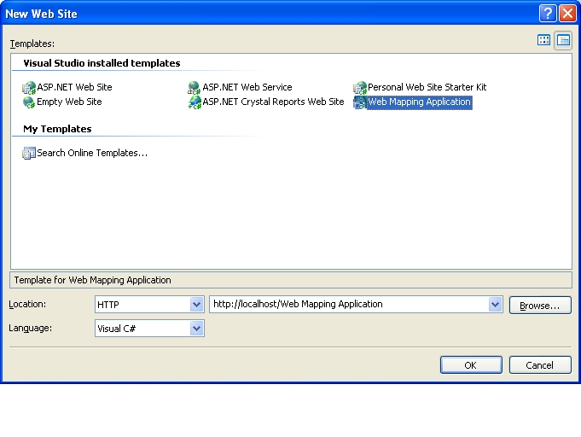The image size is (581, 437).
Task: Click the Browse... button
Action: [540, 305]
